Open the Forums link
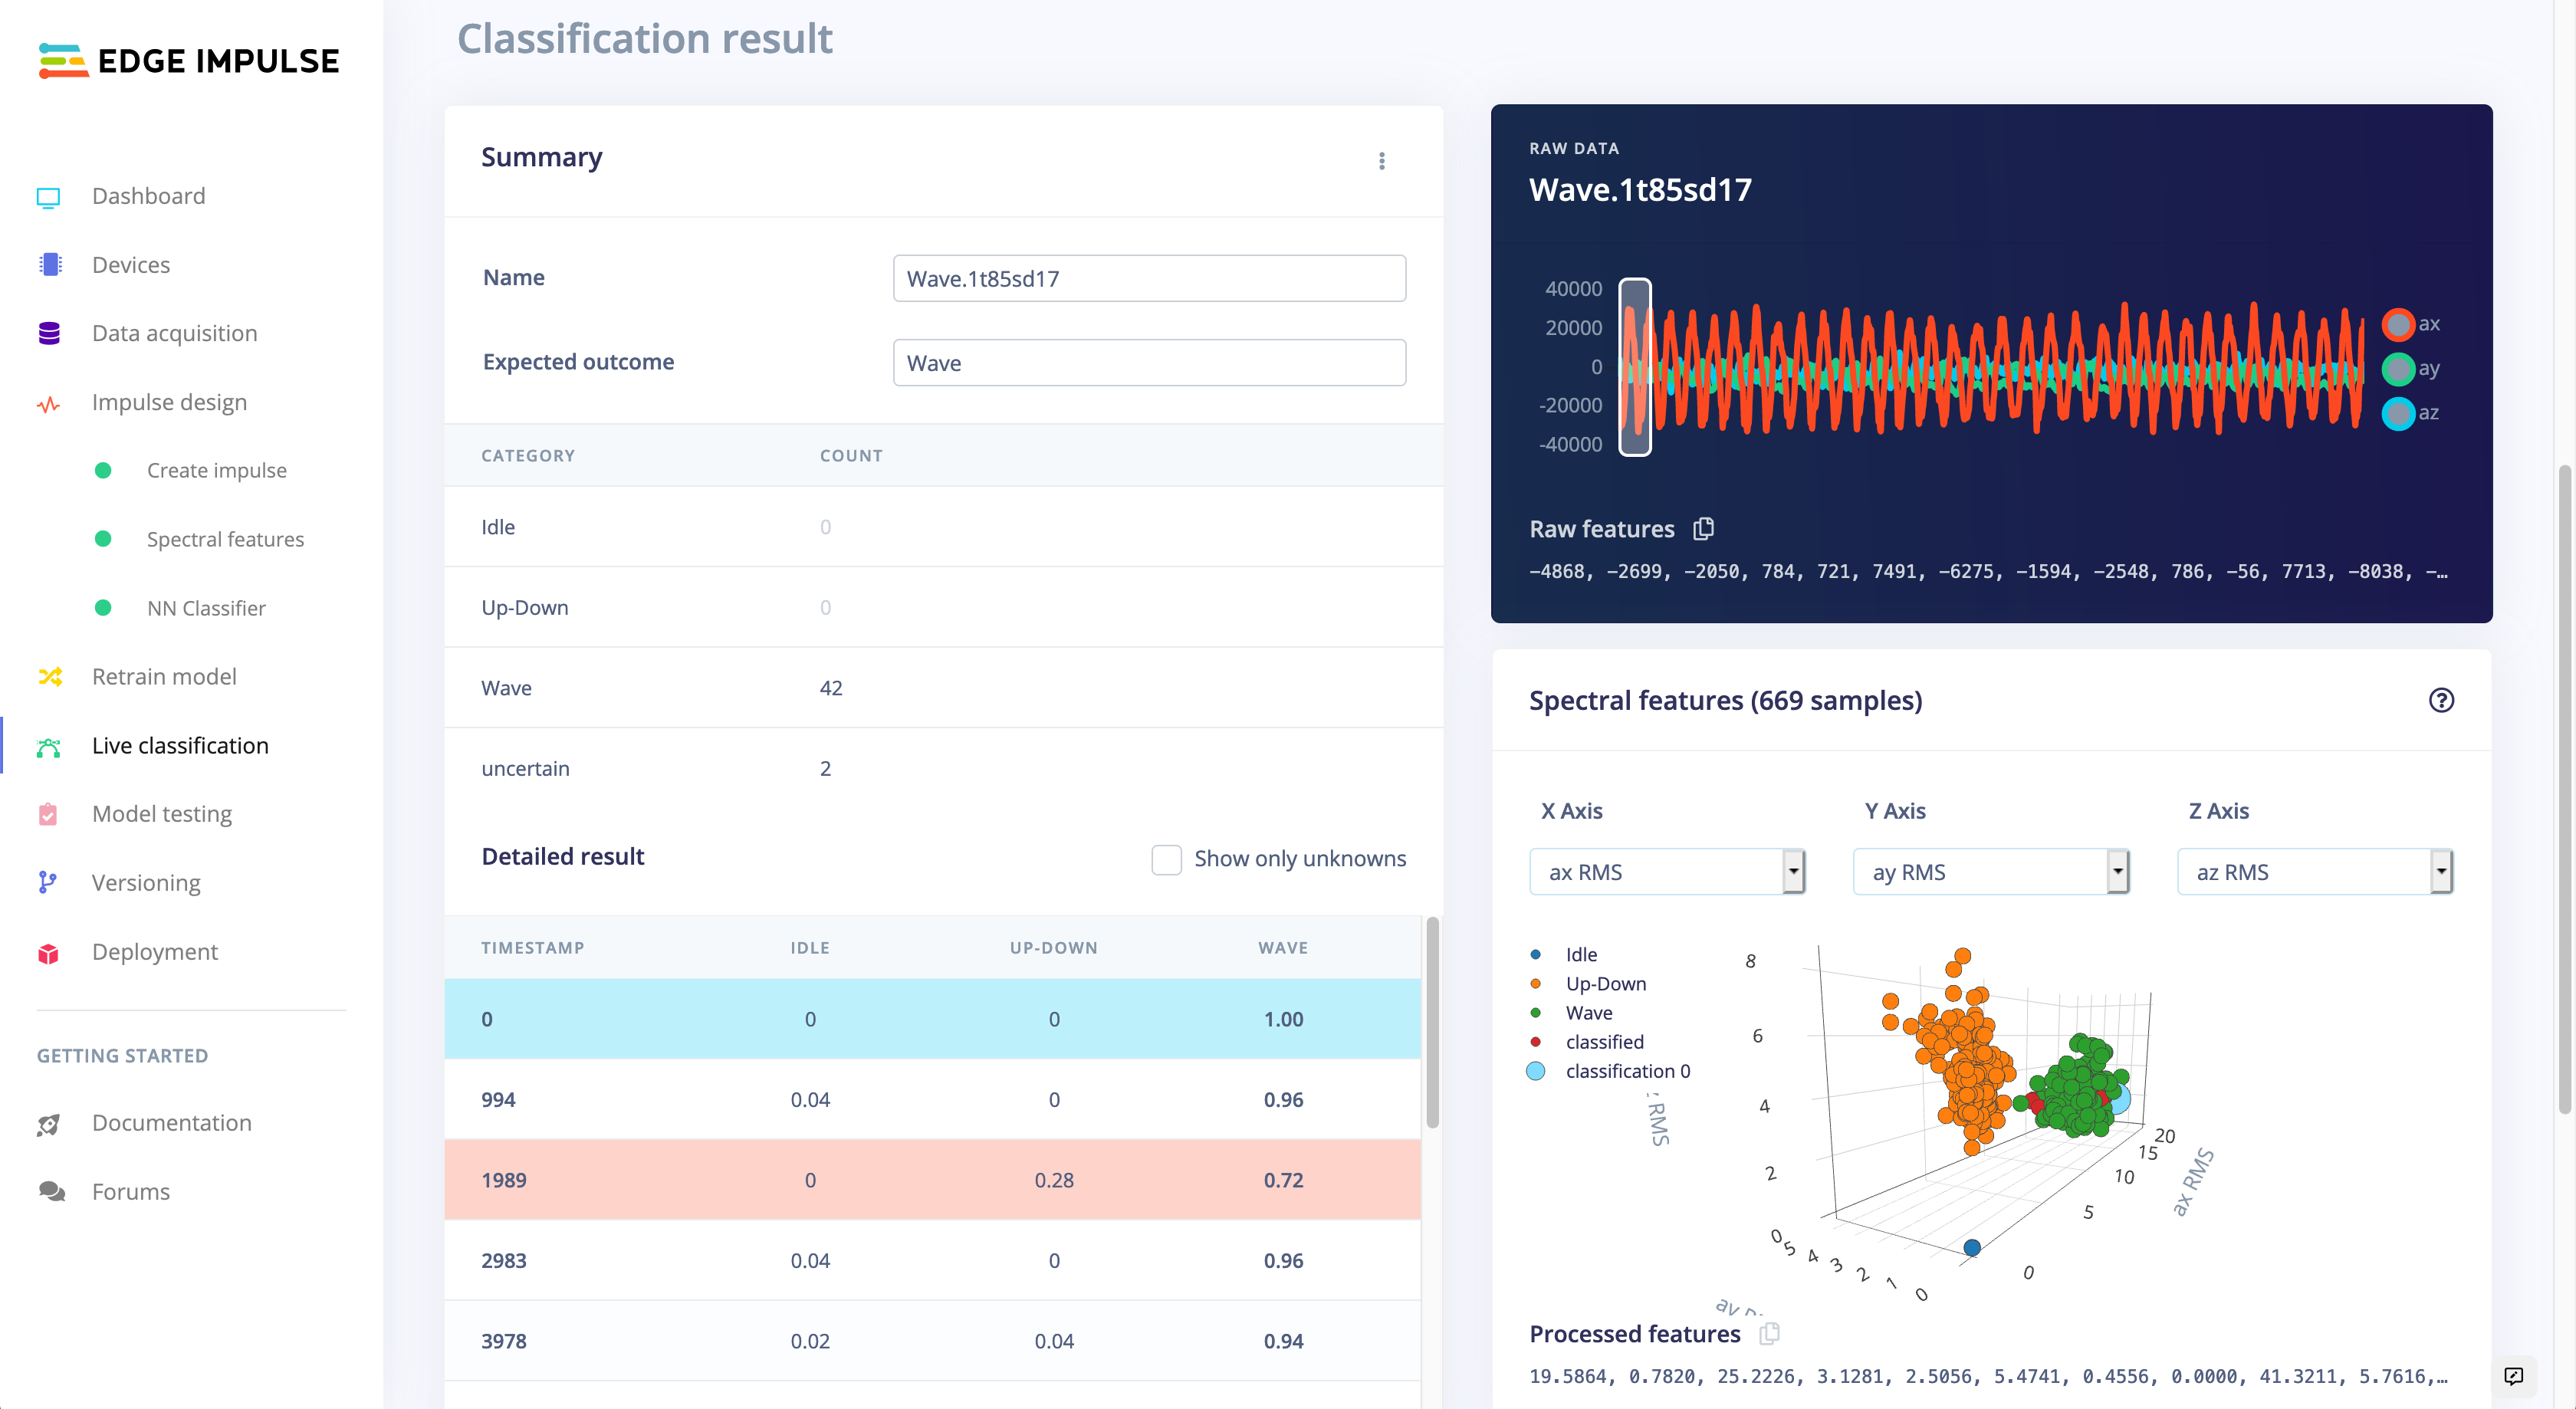 pos(130,1192)
